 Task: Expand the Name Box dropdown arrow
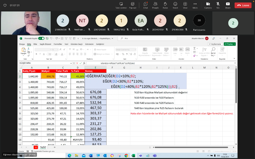tap(71, 63)
